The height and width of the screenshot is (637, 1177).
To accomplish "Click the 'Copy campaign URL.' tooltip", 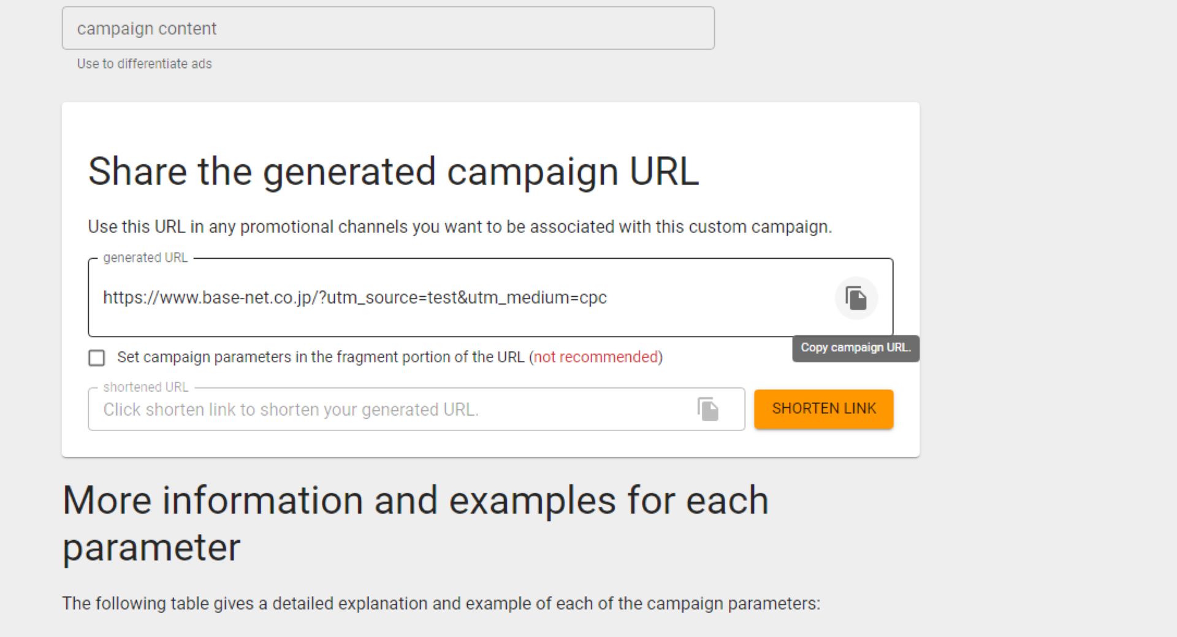I will (x=856, y=348).
